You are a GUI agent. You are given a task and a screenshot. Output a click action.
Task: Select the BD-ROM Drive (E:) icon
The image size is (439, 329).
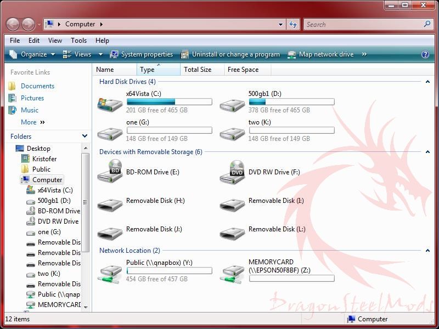coord(110,172)
